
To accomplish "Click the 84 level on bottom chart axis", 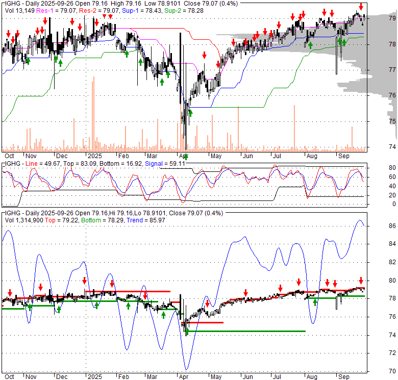I will pyautogui.click(x=392, y=244).
